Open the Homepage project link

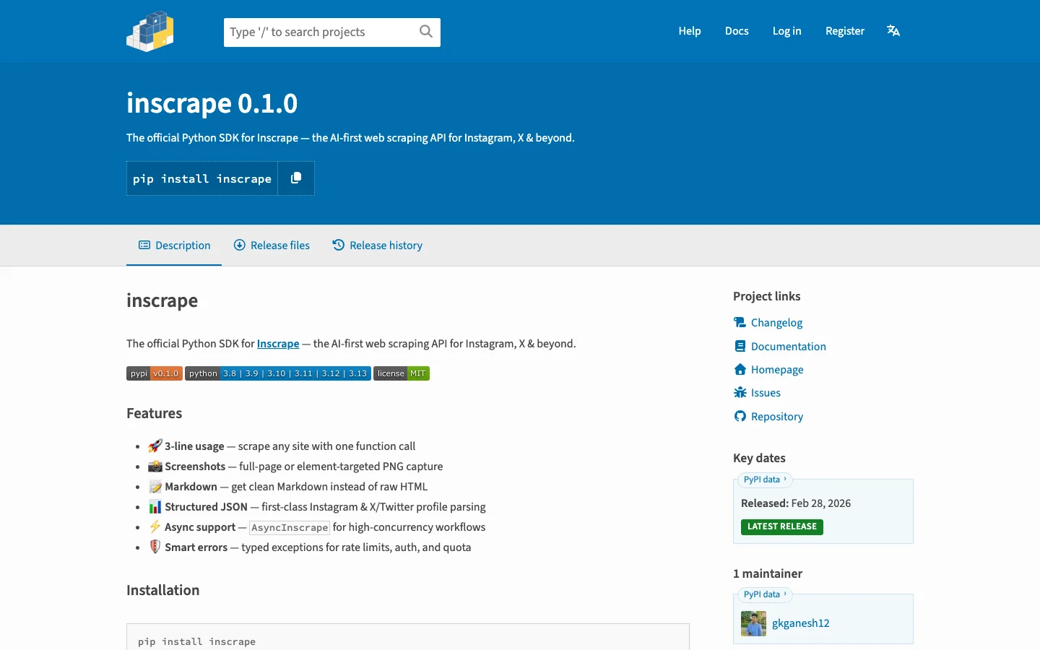[777, 370]
